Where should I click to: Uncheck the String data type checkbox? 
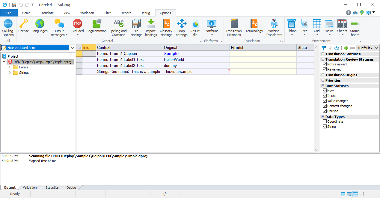pyautogui.click(x=325, y=127)
